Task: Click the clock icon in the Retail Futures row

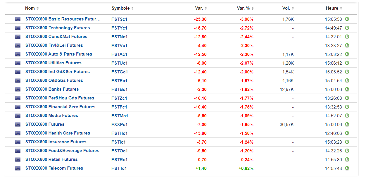Action: [347, 160]
